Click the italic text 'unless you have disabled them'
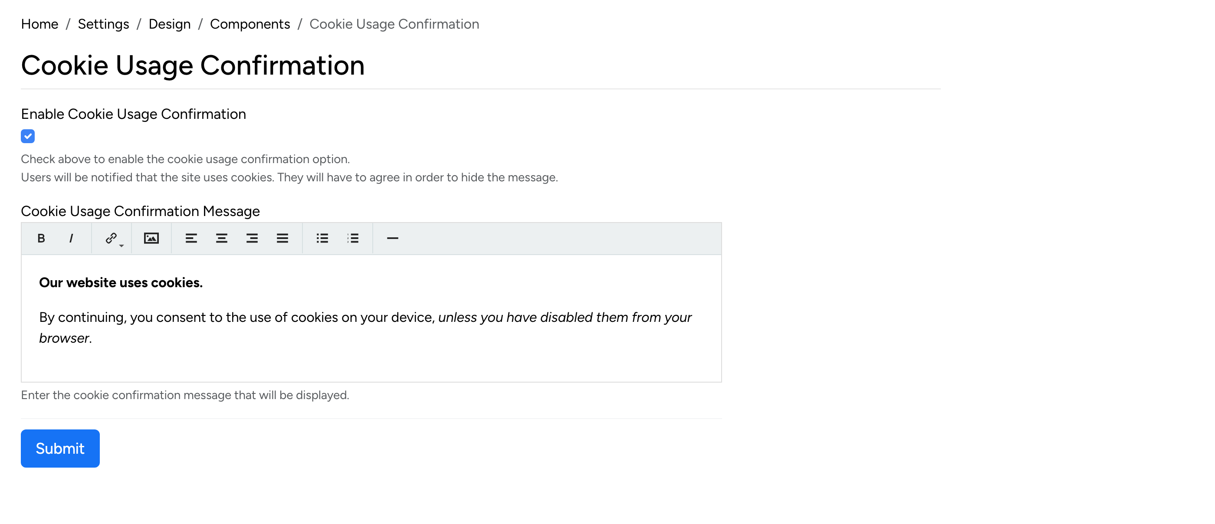This screenshot has height=524, width=1215. pos(533,317)
